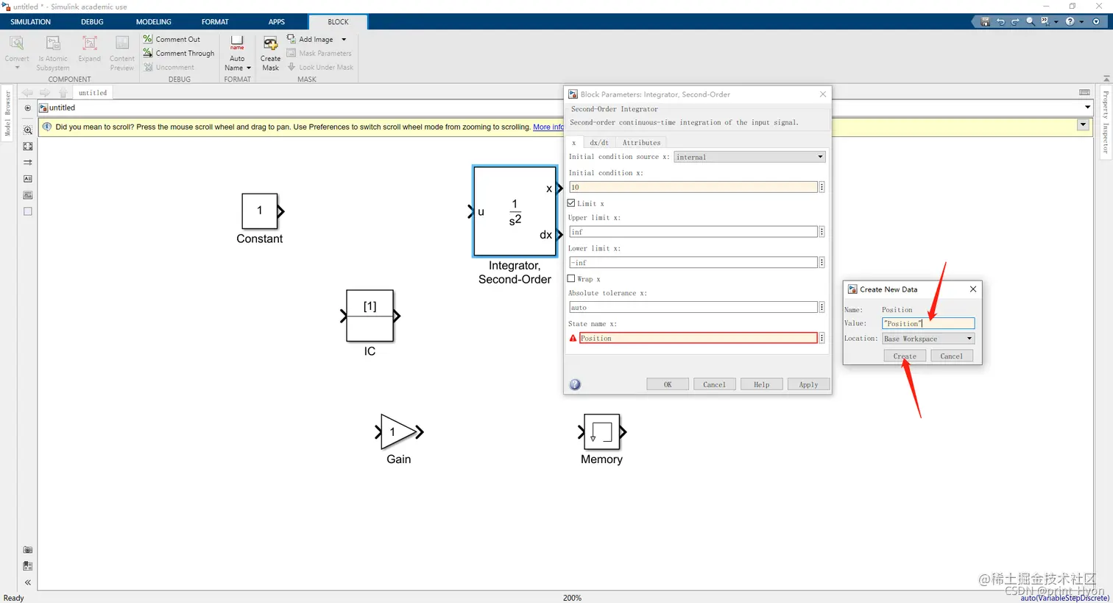1113x603 pixels.
Task: Redo the last action
Action: (x=1015, y=22)
